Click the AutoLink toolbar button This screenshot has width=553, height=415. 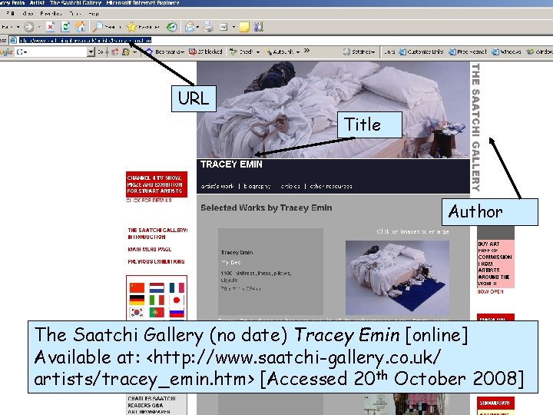pyautogui.click(x=280, y=52)
